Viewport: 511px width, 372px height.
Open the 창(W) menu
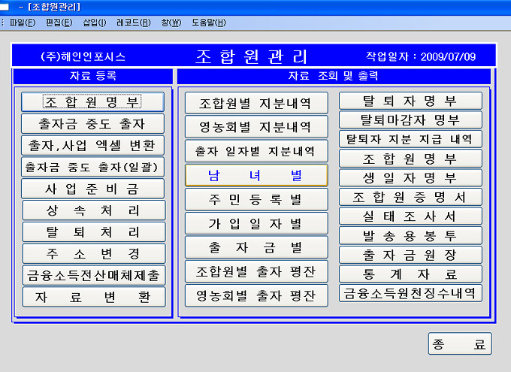click(171, 23)
